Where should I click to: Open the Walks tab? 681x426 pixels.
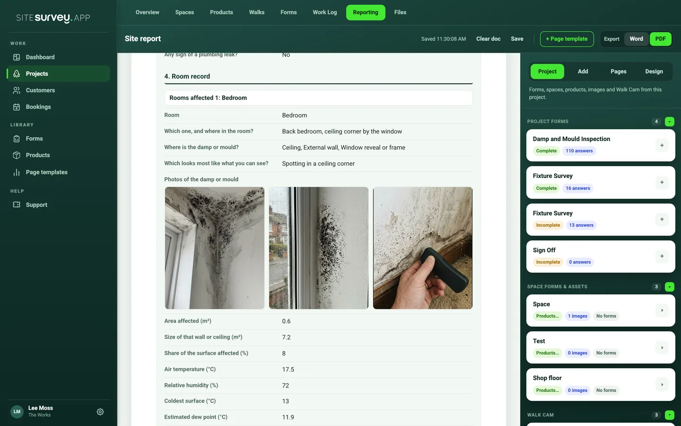[257, 12]
